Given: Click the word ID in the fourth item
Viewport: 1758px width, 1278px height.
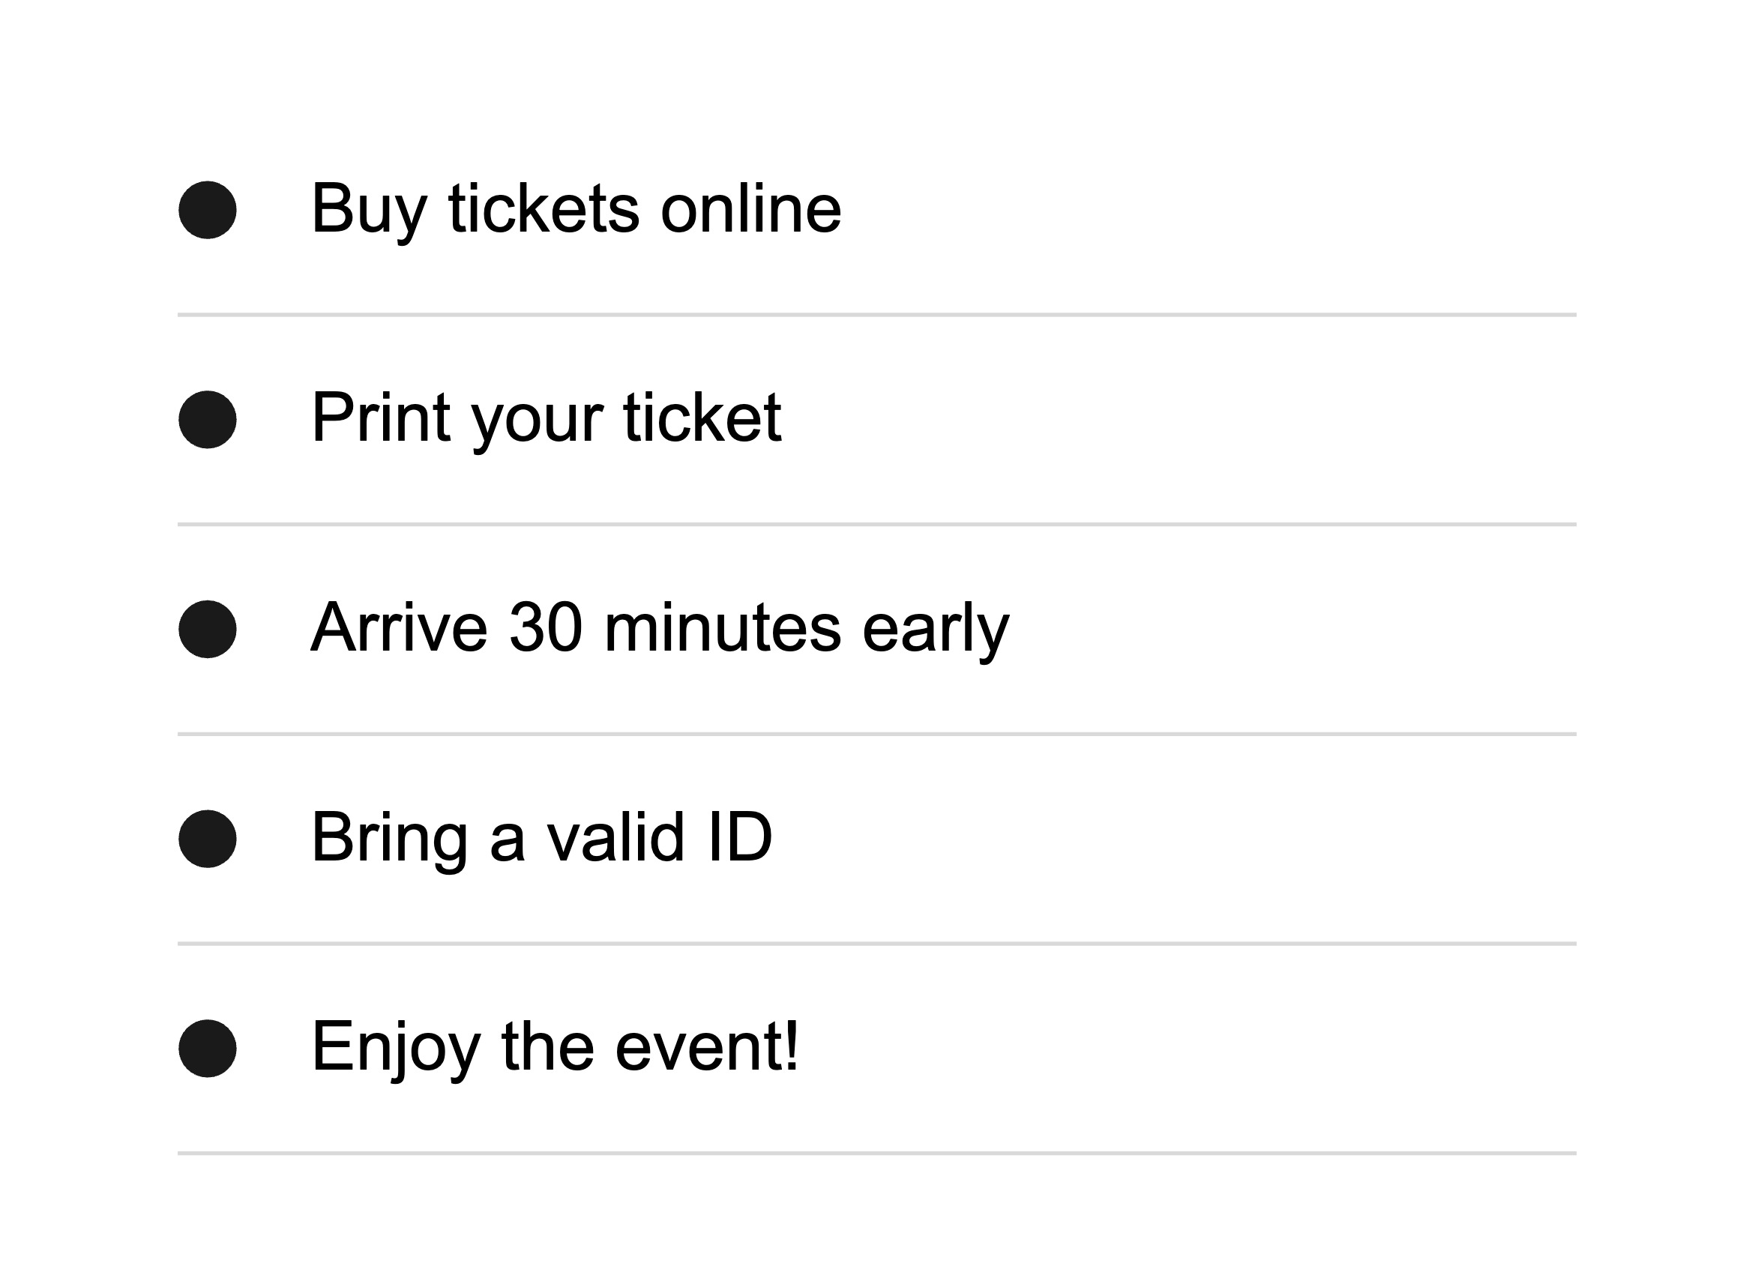Looking at the screenshot, I should pos(739,837).
